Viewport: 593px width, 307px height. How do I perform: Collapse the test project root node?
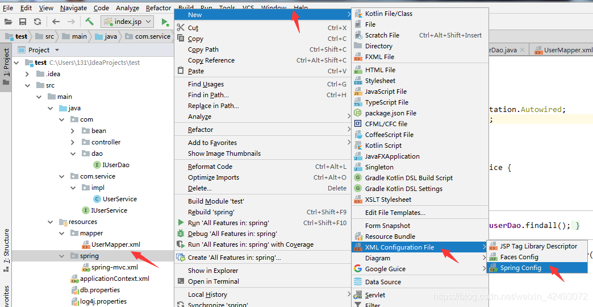[16, 63]
